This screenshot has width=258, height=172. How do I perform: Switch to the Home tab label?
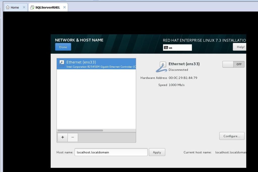(15, 8)
